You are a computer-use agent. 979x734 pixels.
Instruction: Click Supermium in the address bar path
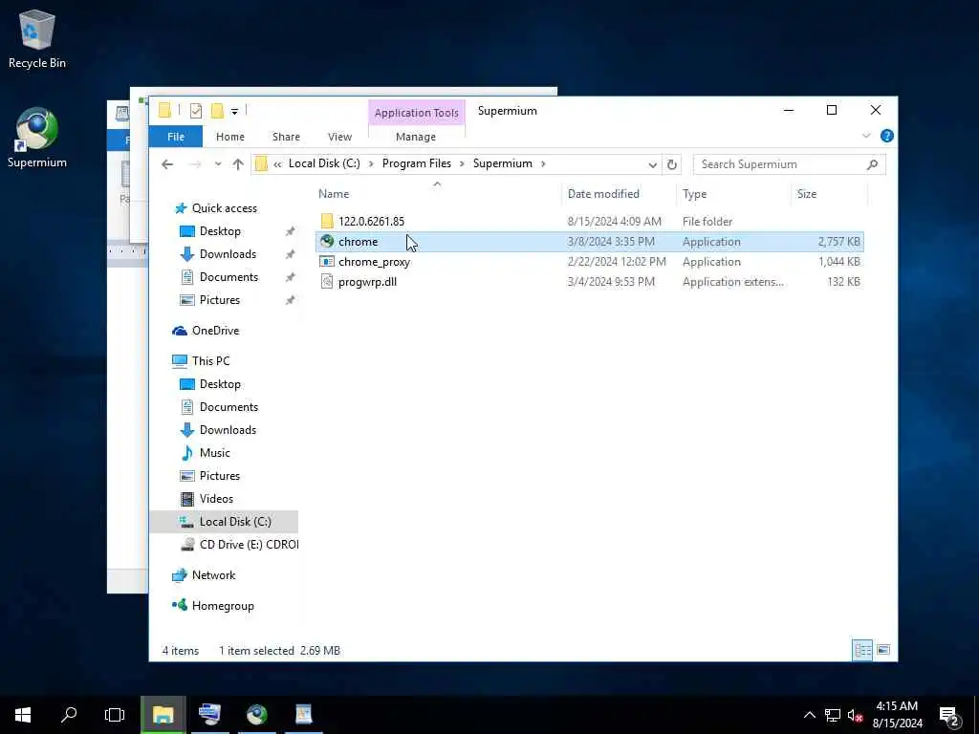point(503,163)
